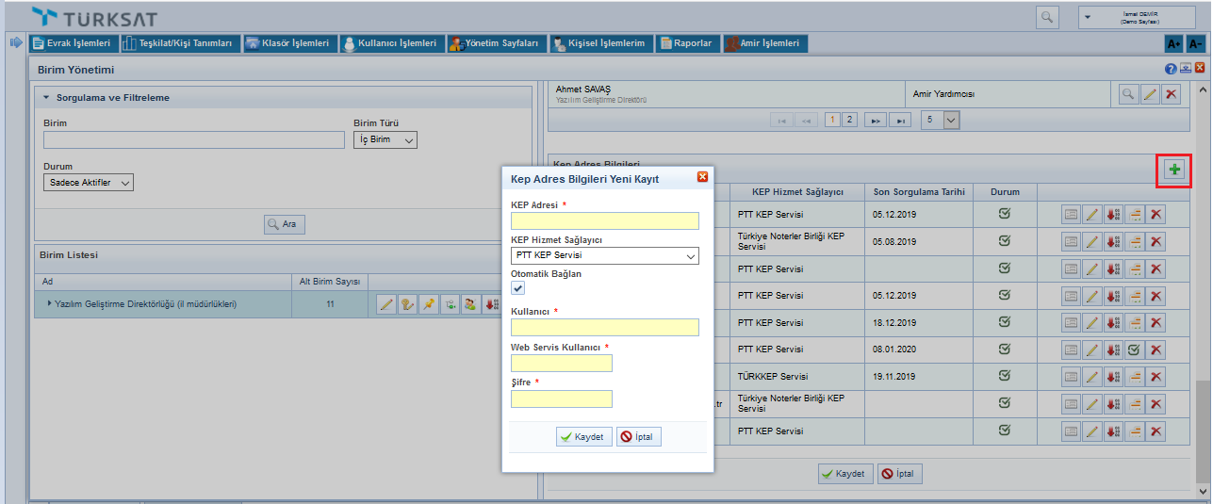Click İptal in the Kep Adres dialog
This screenshot has height=504, width=1213.
639,437
